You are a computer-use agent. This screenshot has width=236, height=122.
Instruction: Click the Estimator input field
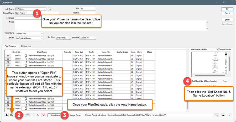click(x=28, y=18)
